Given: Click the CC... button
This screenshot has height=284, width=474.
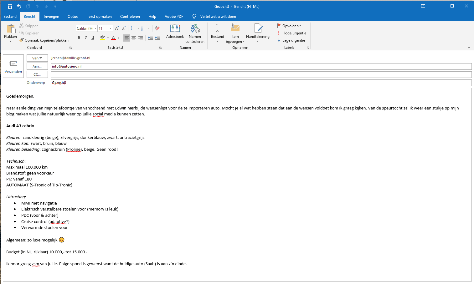Looking at the screenshot, I should click(x=37, y=74).
